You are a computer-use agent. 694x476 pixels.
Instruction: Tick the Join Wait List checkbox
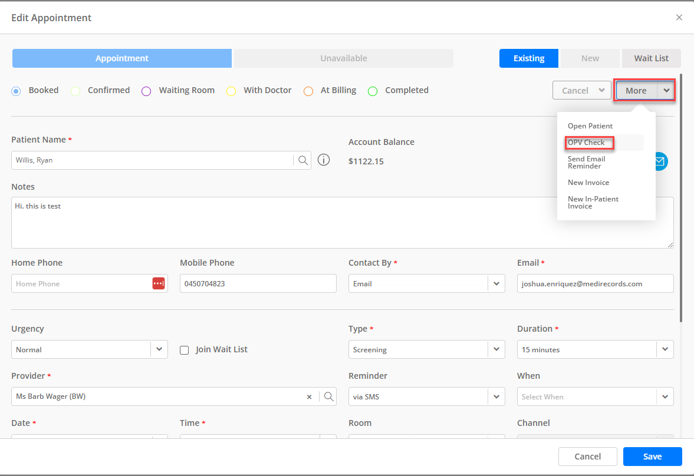click(184, 350)
